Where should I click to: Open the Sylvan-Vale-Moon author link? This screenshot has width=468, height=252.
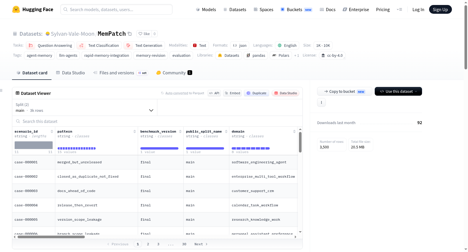(73, 34)
